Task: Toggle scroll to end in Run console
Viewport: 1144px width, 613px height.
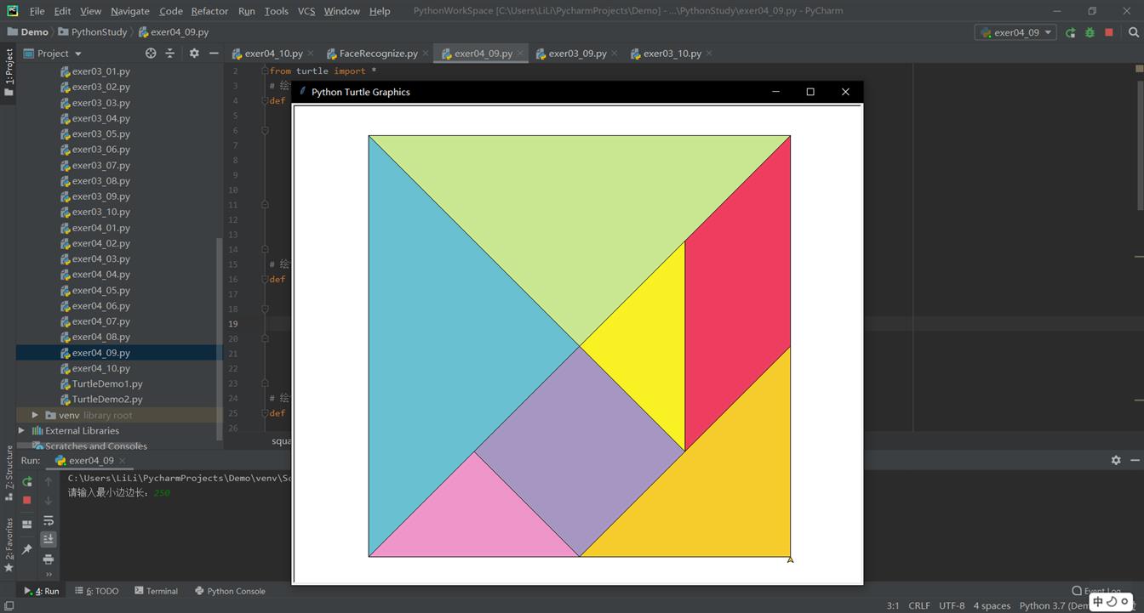Action: coord(49,539)
